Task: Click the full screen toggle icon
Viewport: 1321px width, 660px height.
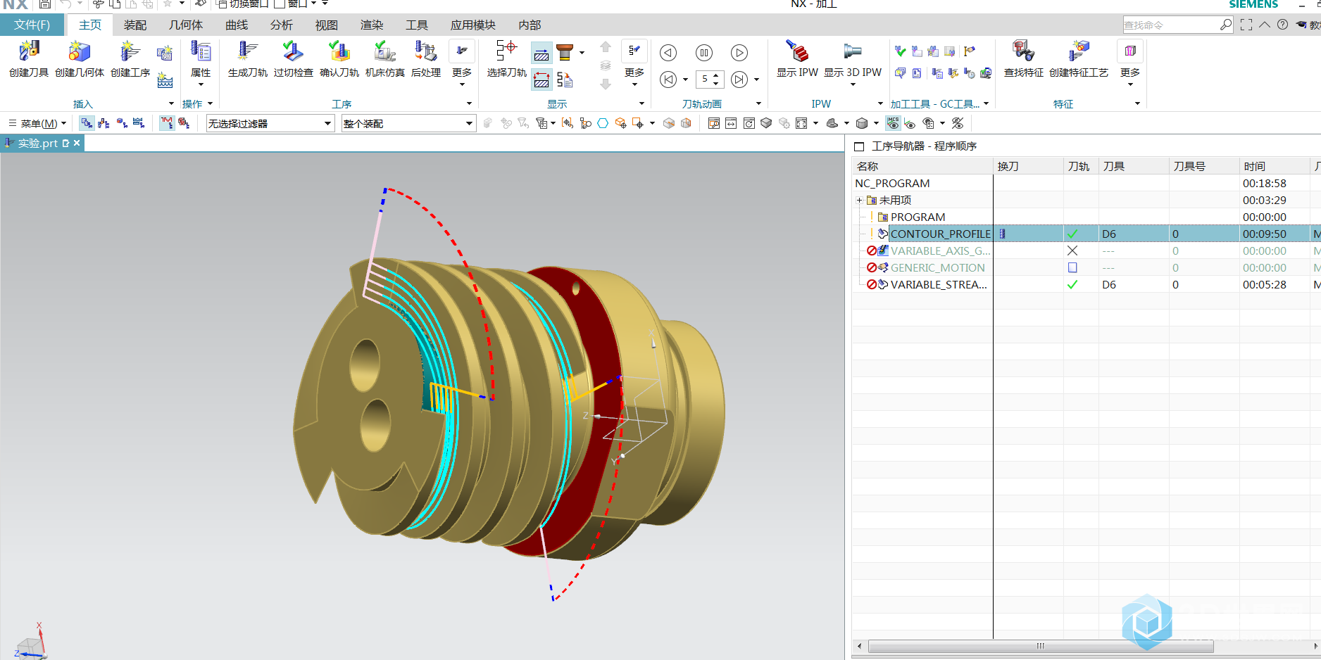Action: pyautogui.click(x=1246, y=25)
